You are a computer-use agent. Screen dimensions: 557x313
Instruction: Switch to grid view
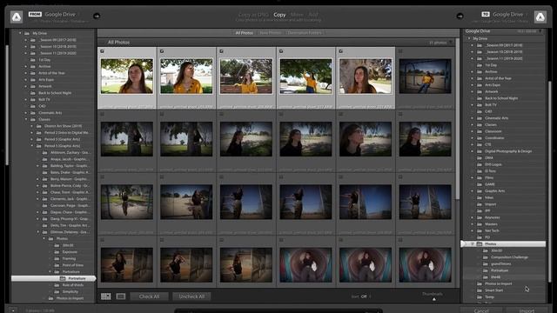(x=106, y=296)
